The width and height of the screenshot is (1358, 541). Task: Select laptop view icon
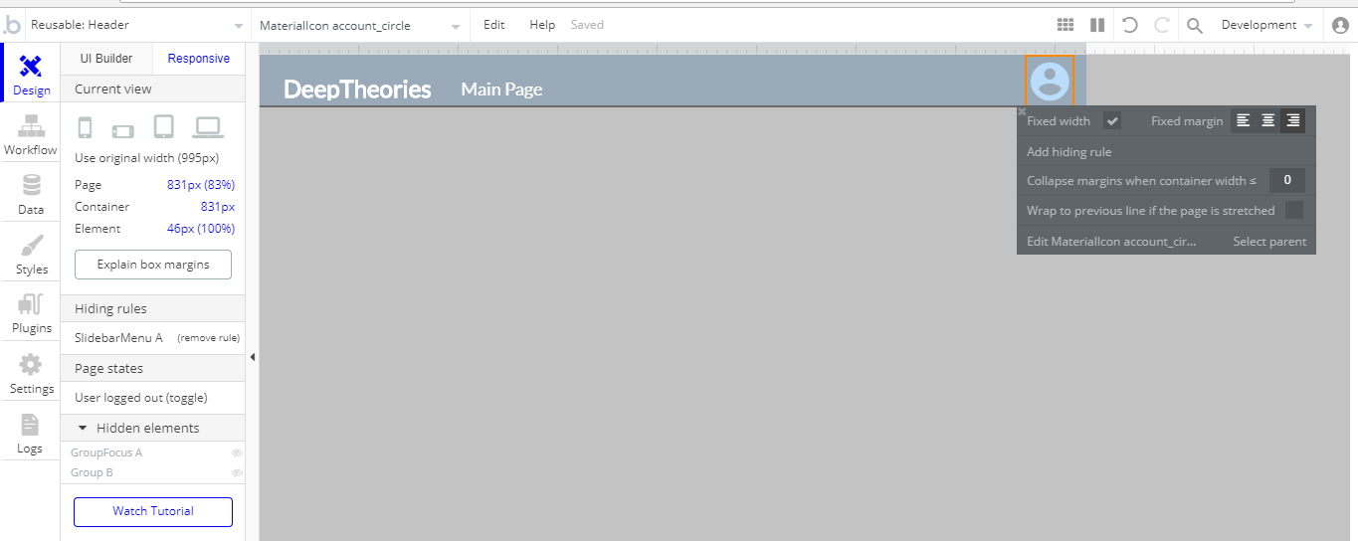(x=208, y=127)
